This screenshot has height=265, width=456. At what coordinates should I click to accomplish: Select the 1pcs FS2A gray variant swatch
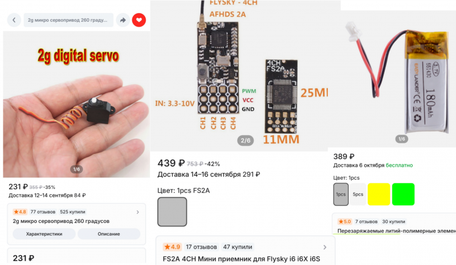click(172, 212)
